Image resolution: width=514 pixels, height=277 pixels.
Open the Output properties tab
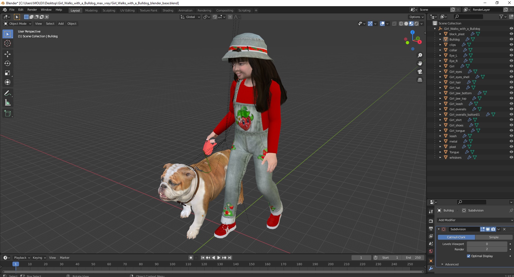[x=431, y=229]
